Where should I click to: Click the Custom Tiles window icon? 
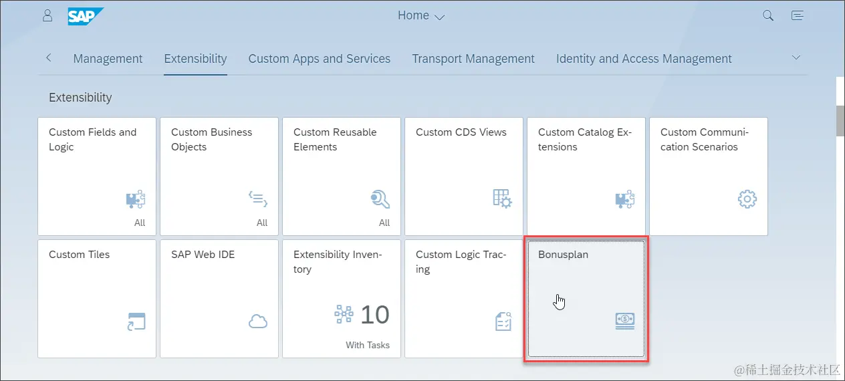(136, 322)
